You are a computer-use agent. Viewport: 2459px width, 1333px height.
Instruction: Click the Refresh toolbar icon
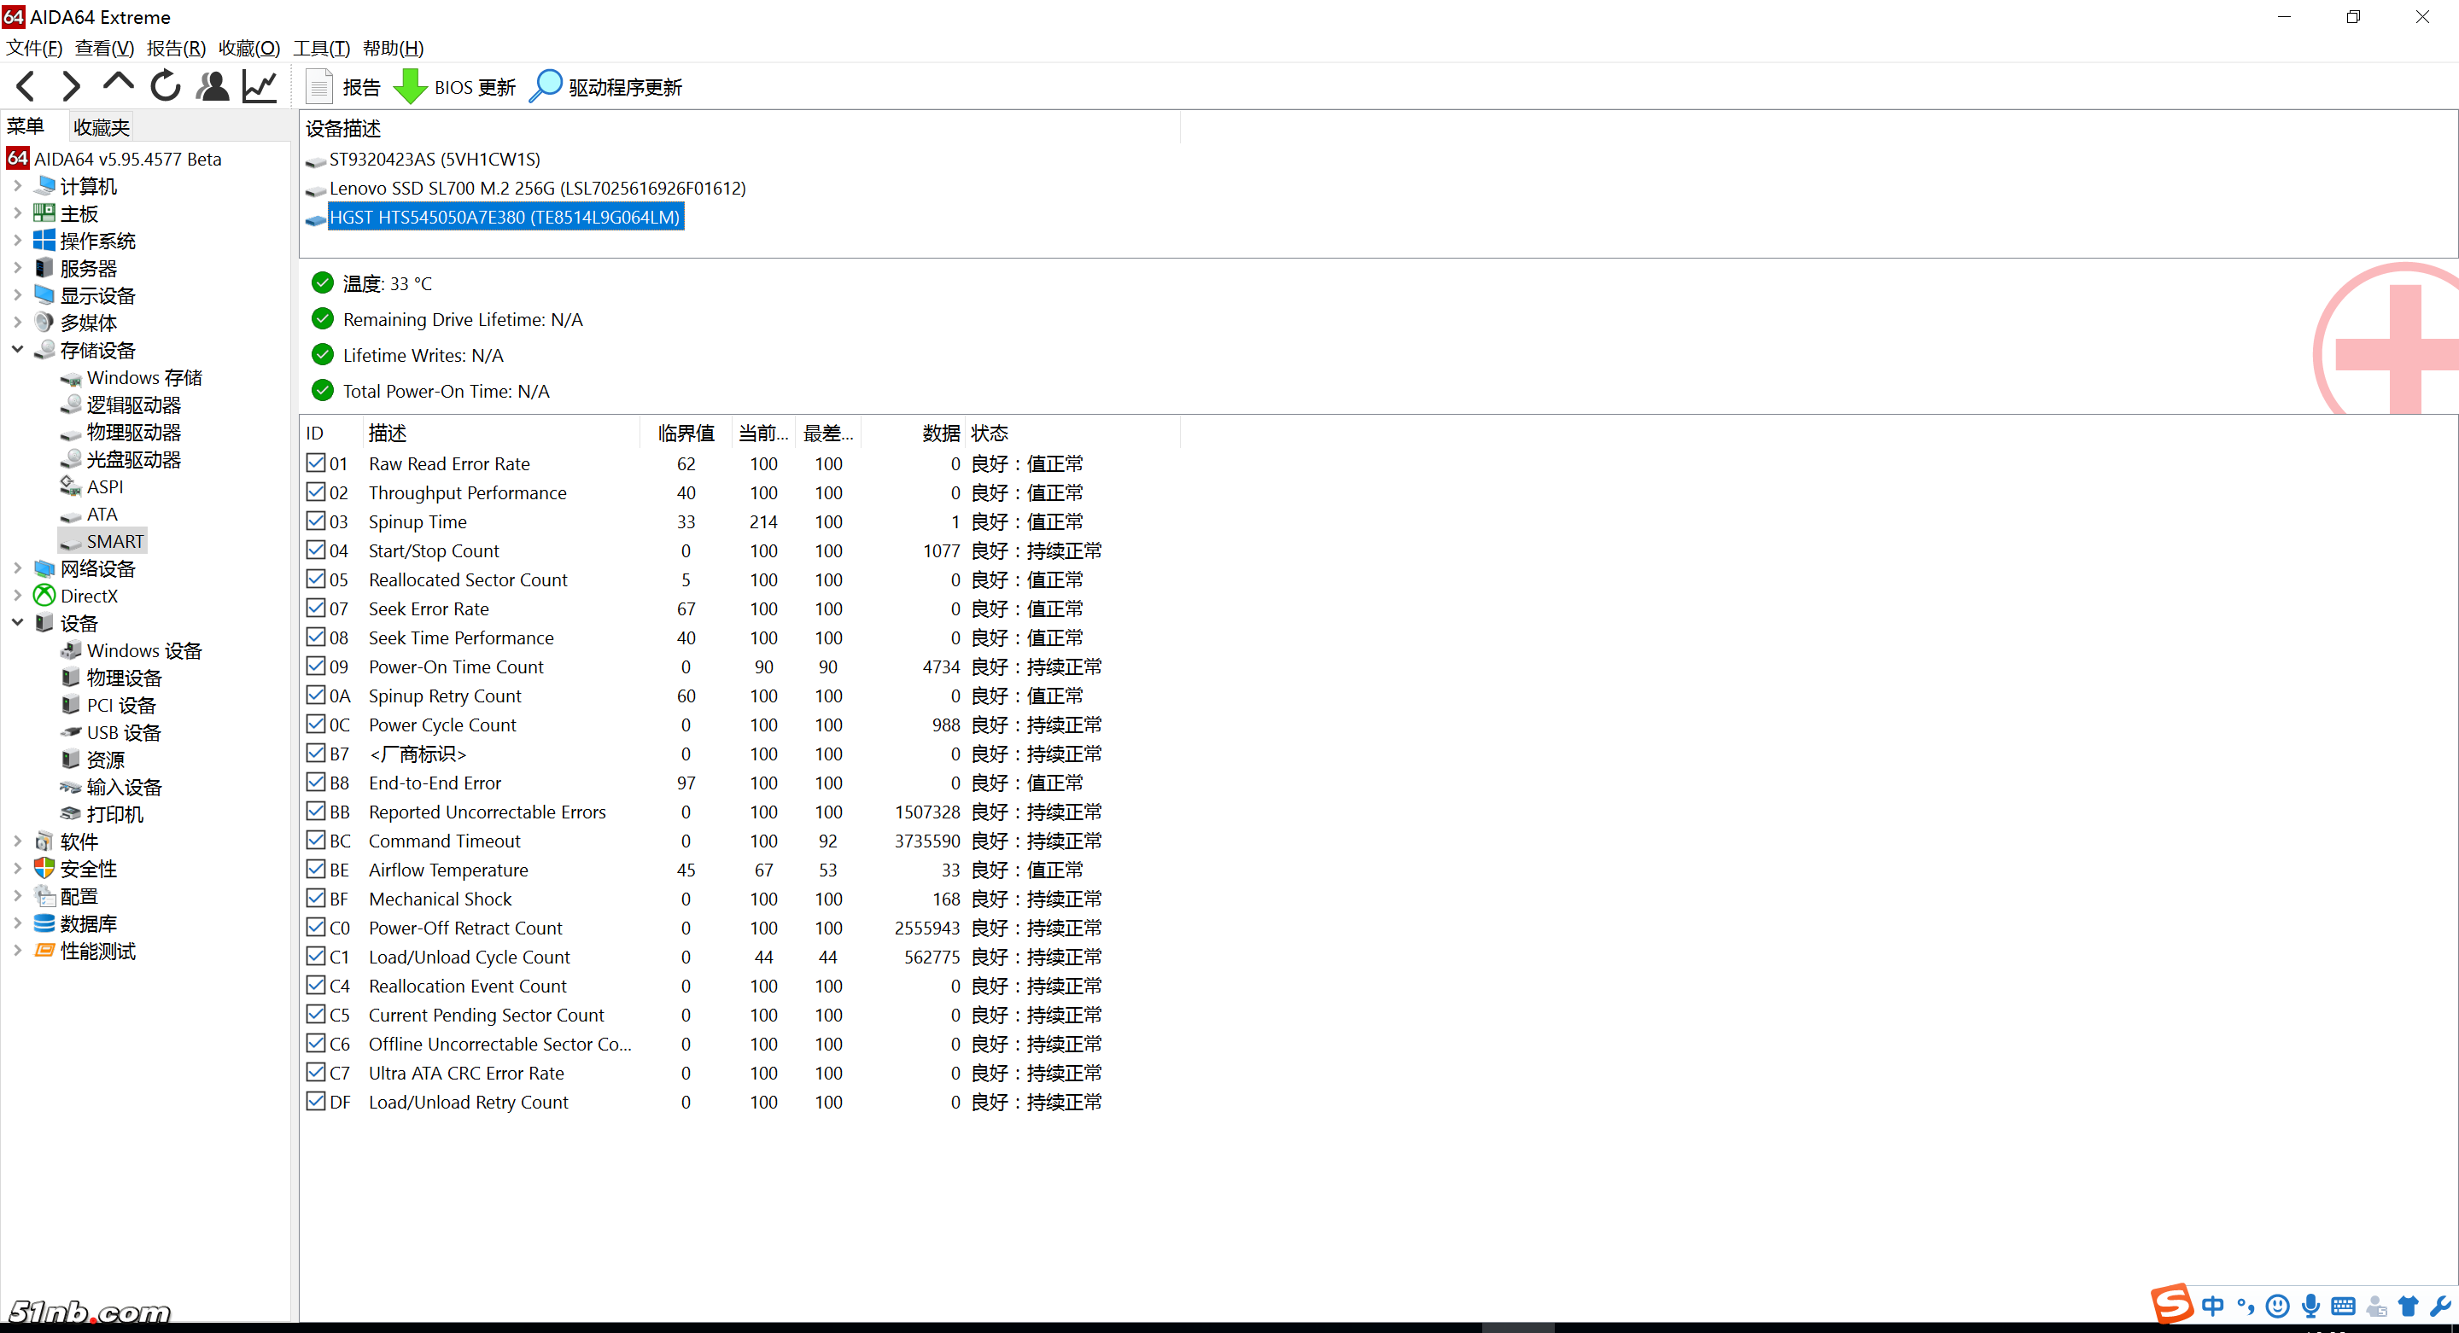165,87
